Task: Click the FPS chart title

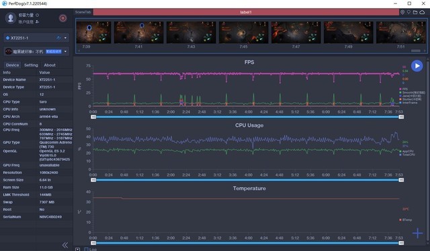Action: pyautogui.click(x=249, y=62)
